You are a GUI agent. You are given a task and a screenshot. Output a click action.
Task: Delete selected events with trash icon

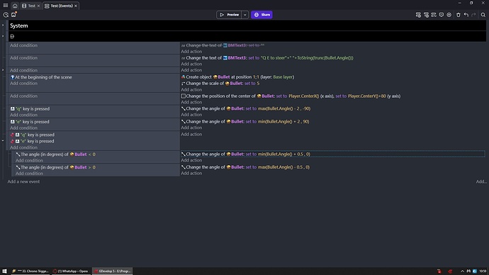[459, 15]
